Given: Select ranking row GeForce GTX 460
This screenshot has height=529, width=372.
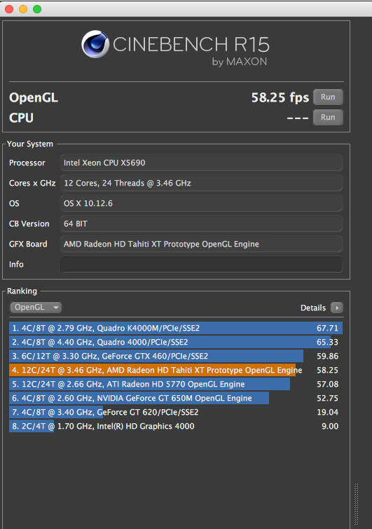Looking at the screenshot, I should pos(176,356).
